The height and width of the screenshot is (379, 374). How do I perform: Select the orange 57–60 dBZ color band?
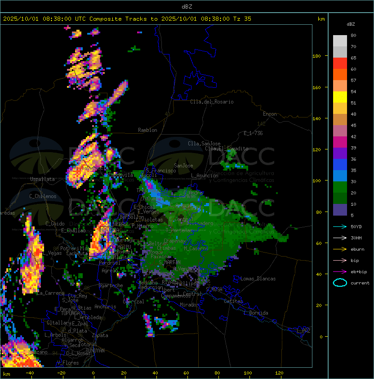coord(340,75)
